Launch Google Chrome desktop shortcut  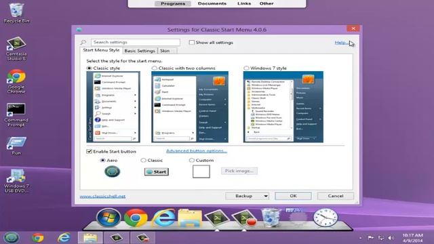click(x=16, y=81)
